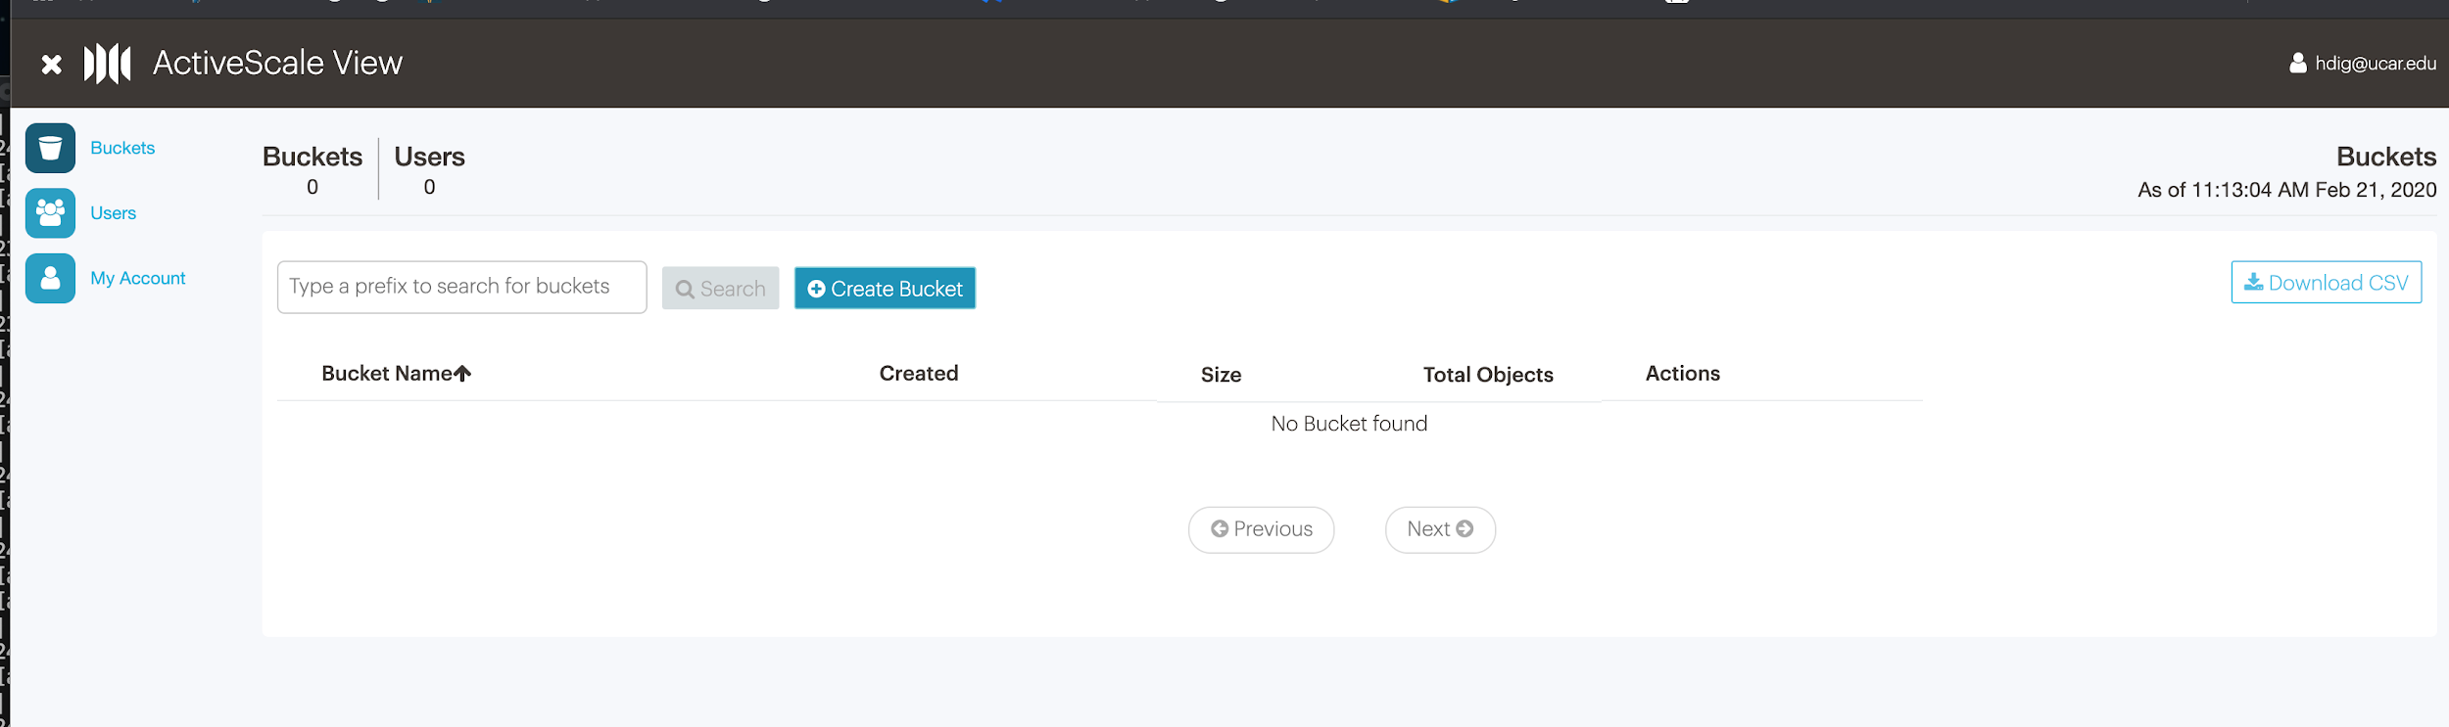Download the bucket list as CSV
This screenshot has height=727, width=2449.
click(2326, 283)
